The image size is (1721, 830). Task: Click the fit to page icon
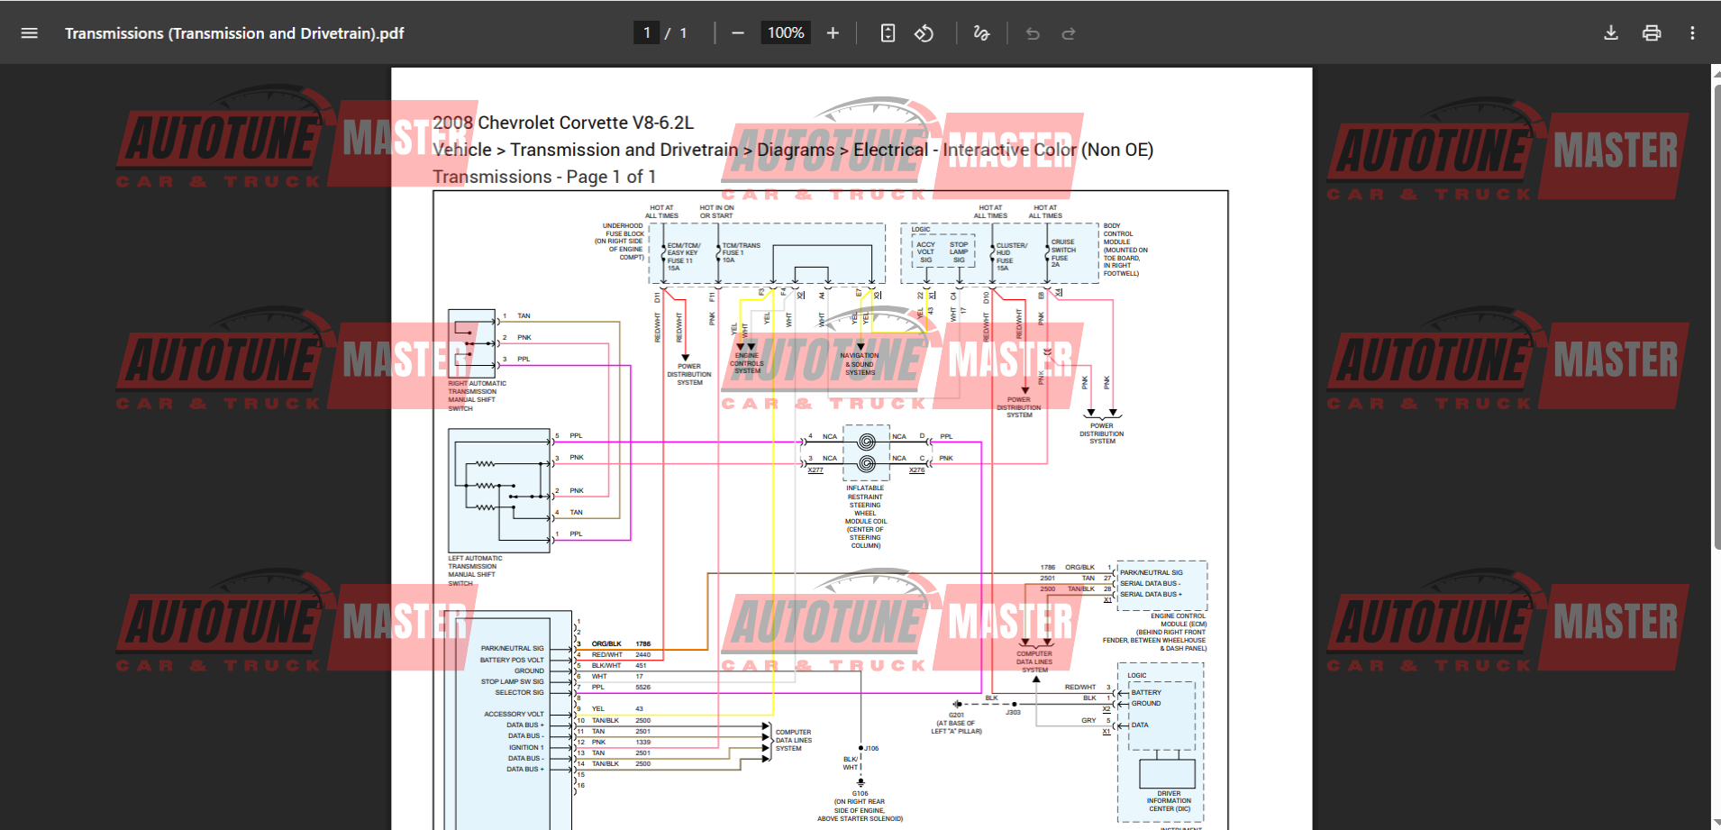click(x=888, y=32)
